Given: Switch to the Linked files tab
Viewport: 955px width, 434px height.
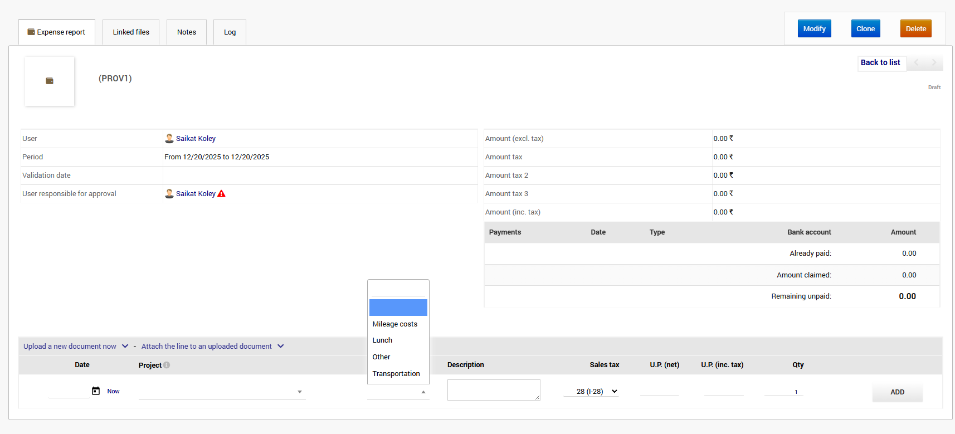Looking at the screenshot, I should pos(131,32).
